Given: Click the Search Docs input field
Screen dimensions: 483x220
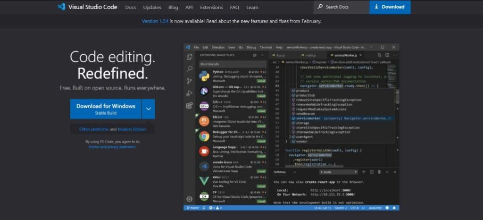Looking at the screenshot, I should [x=341, y=7].
